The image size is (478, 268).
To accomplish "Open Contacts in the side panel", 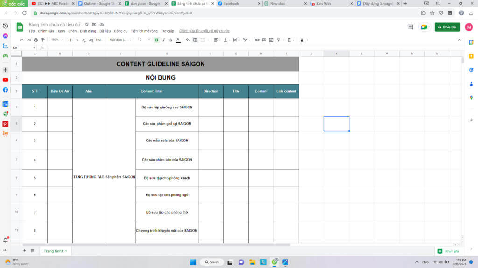I will pyautogui.click(x=471, y=84).
